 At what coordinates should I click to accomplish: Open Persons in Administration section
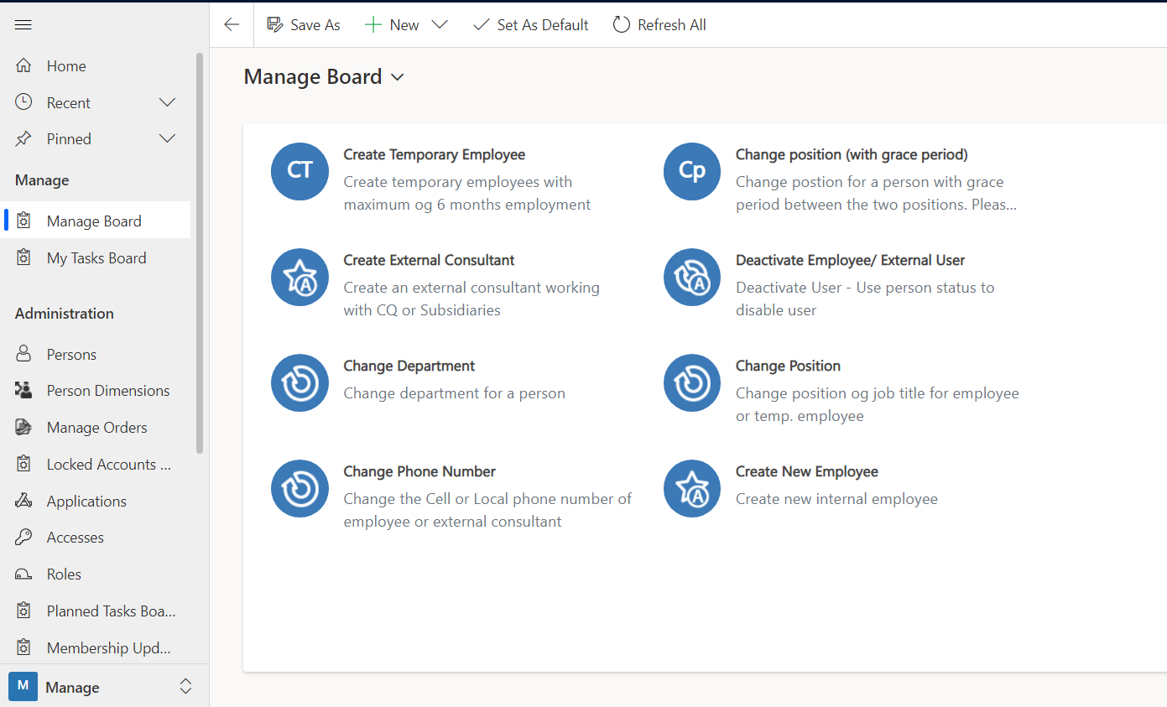(x=71, y=354)
